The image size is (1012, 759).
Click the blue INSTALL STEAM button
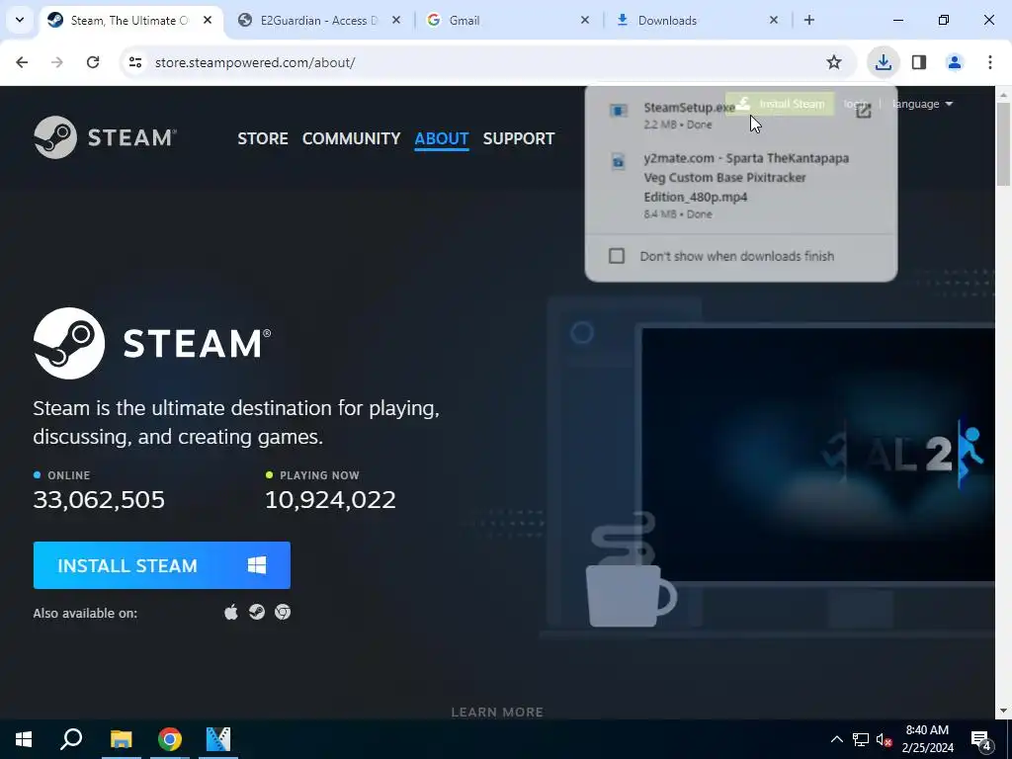(x=162, y=565)
